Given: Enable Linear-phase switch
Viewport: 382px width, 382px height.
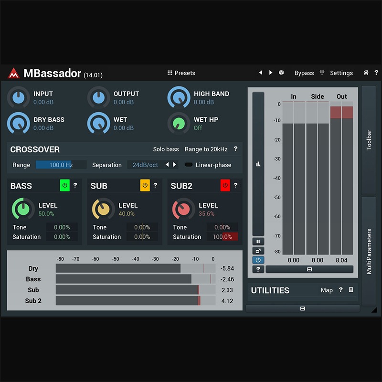Looking at the screenshot, I should point(189,165).
